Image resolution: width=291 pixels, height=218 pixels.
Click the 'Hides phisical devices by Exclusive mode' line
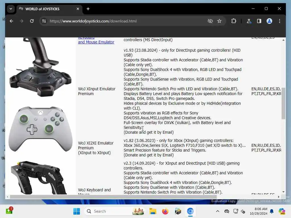click(x=182, y=106)
